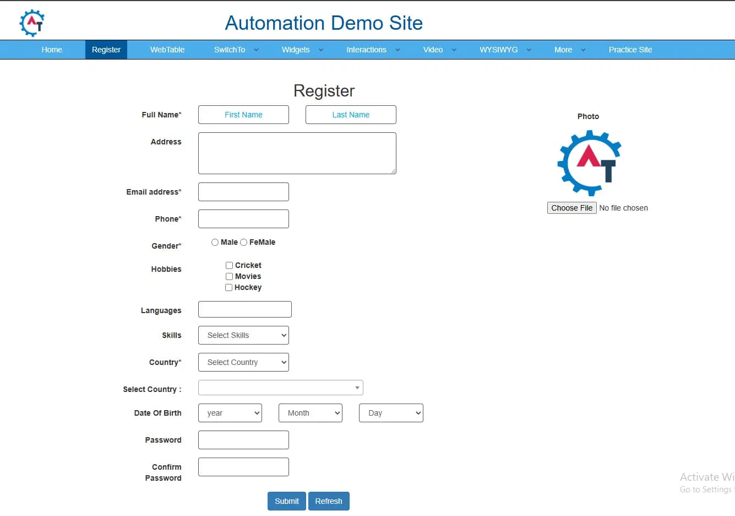Open the Day dropdown
735x516 pixels.
click(391, 413)
